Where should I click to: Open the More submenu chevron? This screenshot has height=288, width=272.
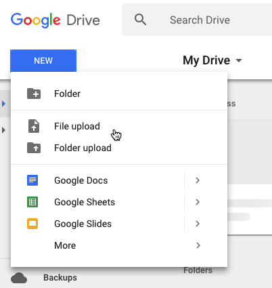click(x=198, y=245)
